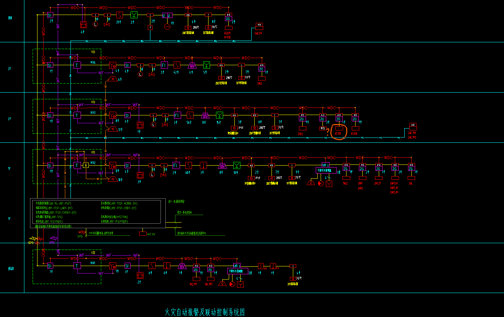
Task: Select the small r box on the roof row
Action: [150, 27]
